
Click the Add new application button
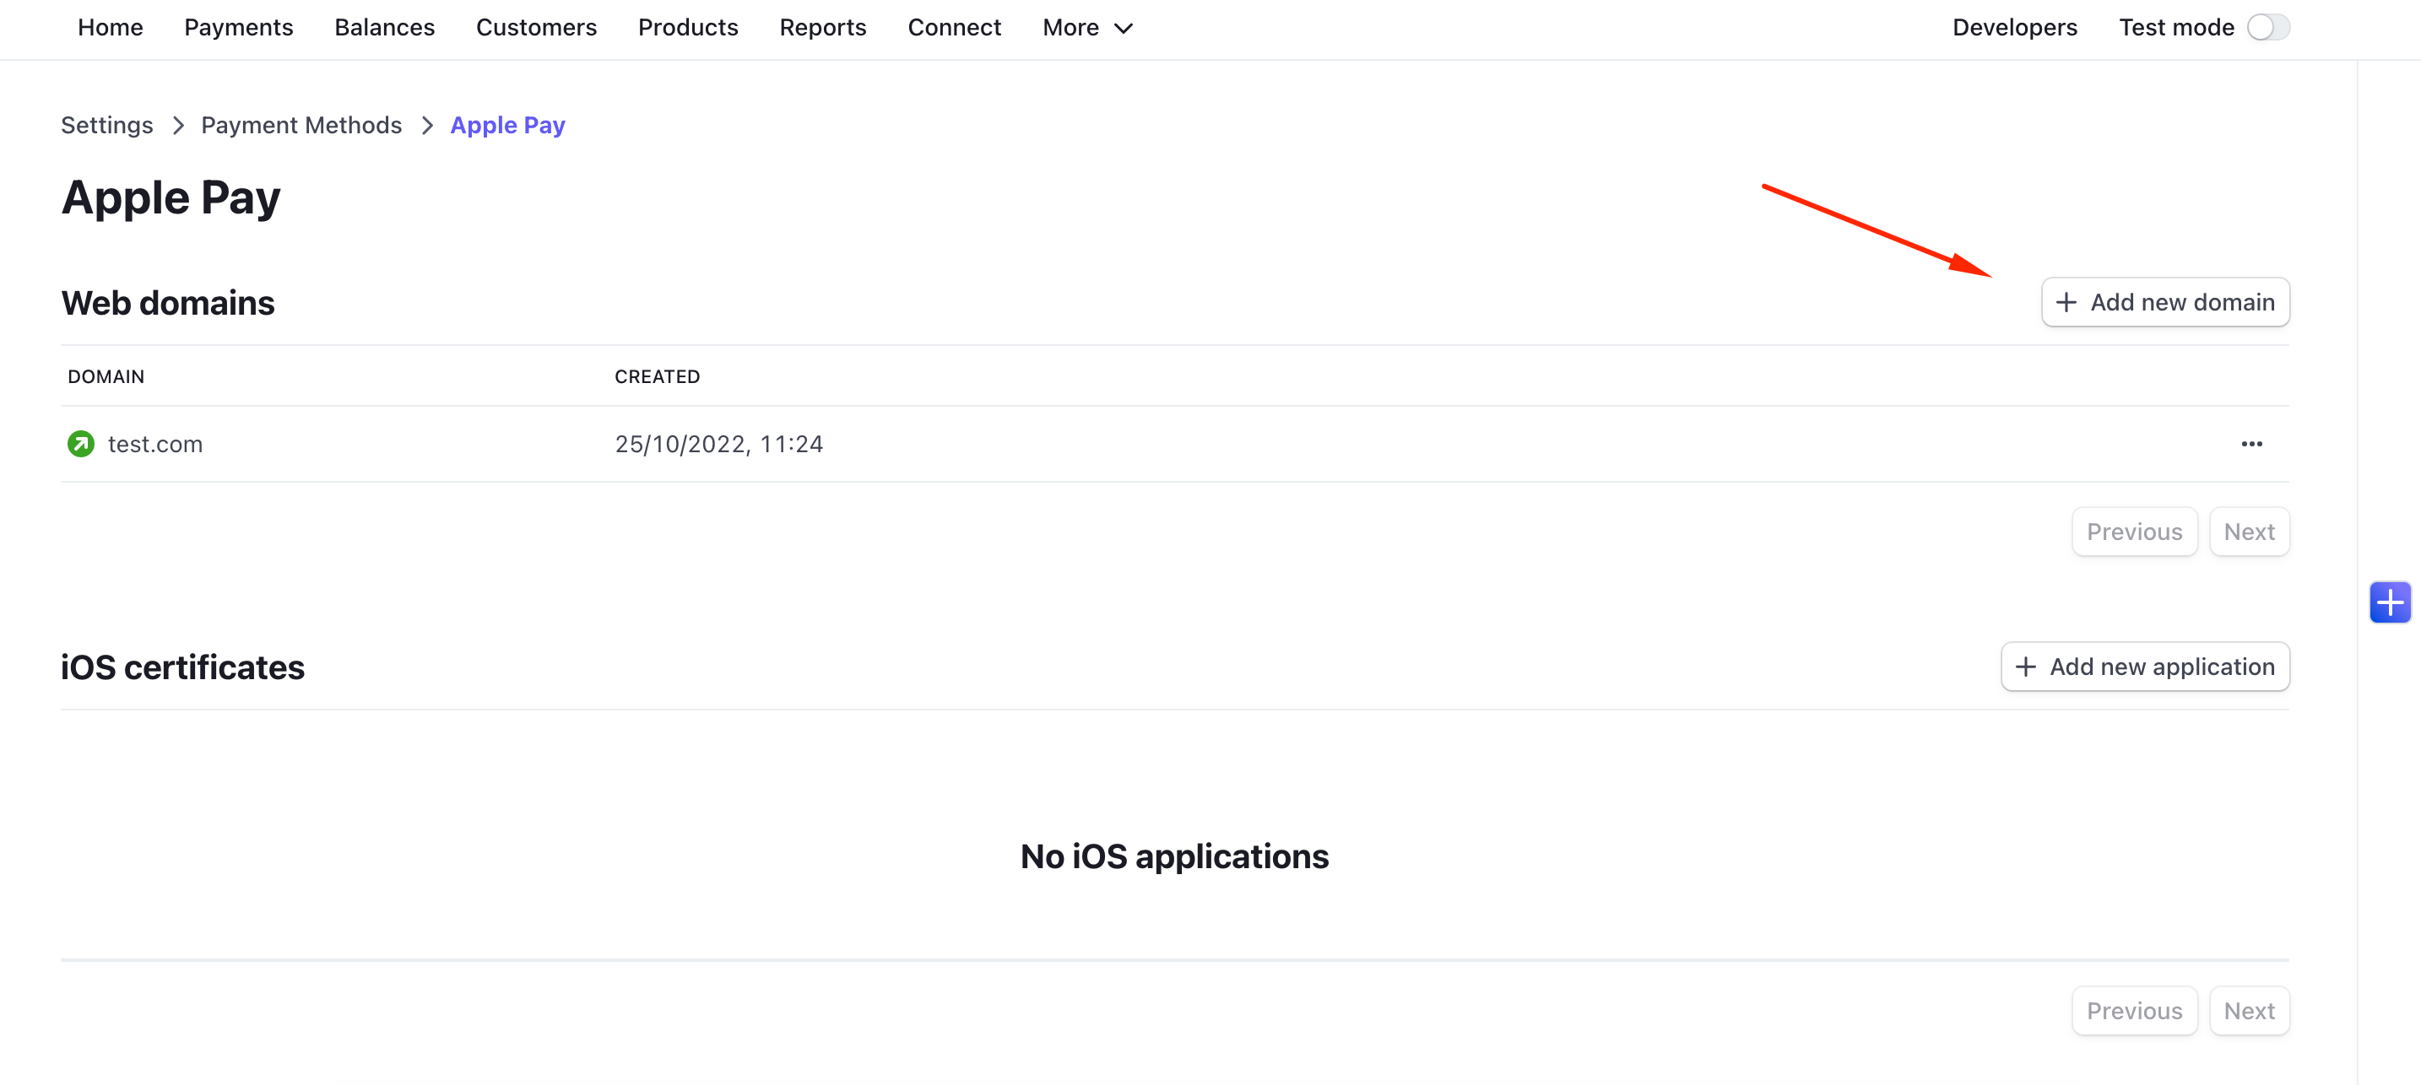2145,666
